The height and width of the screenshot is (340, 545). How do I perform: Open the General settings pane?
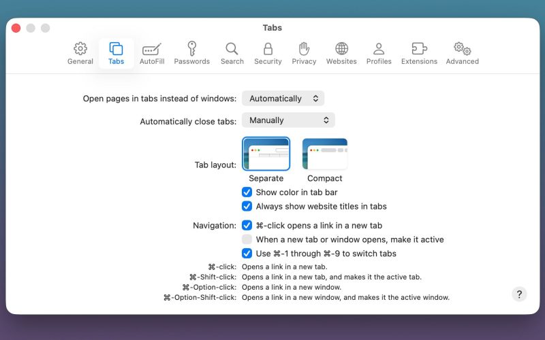[x=80, y=54]
